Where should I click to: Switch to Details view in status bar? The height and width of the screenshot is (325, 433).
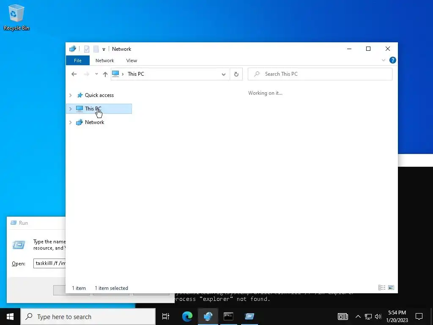pyautogui.click(x=382, y=288)
